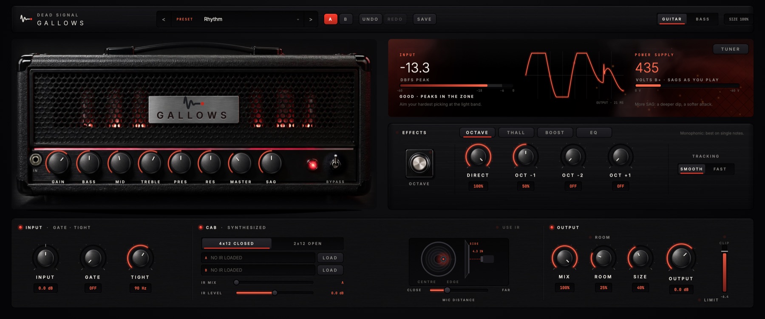Select the BOOST effects tab
The height and width of the screenshot is (319, 765).
pyautogui.click(x=555, y=132)
